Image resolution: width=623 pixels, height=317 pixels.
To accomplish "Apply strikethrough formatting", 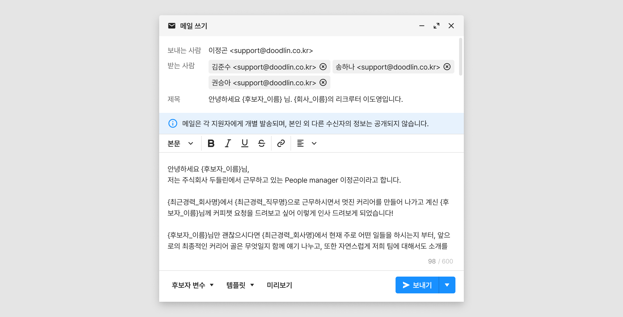I will pos(262,143).
